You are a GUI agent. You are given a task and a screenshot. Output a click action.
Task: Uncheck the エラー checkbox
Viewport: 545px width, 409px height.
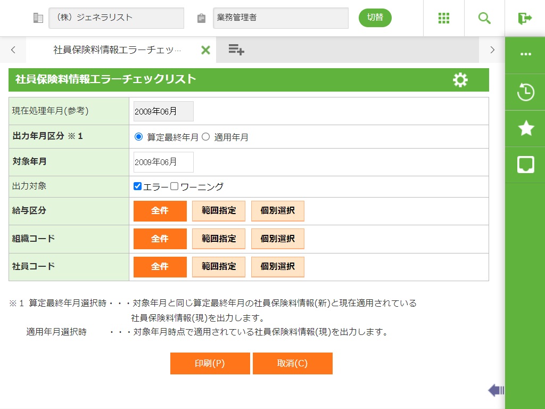[x=138, y=186]
